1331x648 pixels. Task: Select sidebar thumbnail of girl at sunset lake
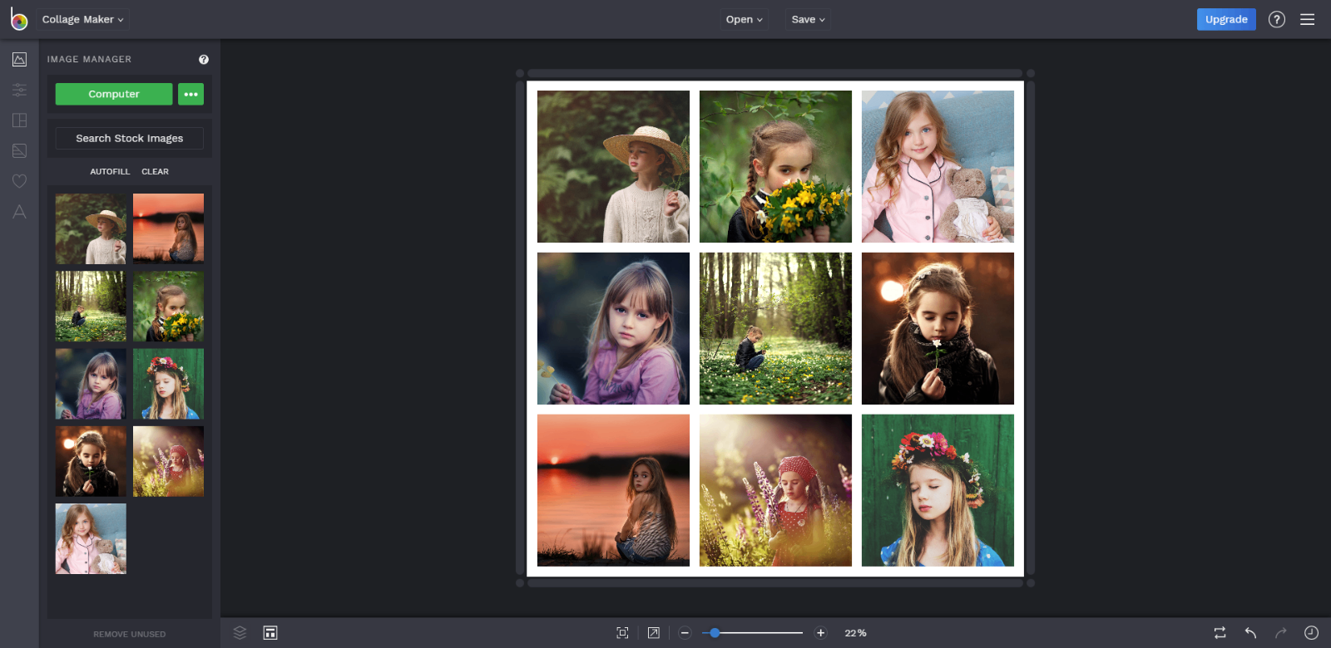(x=168, y=229)
